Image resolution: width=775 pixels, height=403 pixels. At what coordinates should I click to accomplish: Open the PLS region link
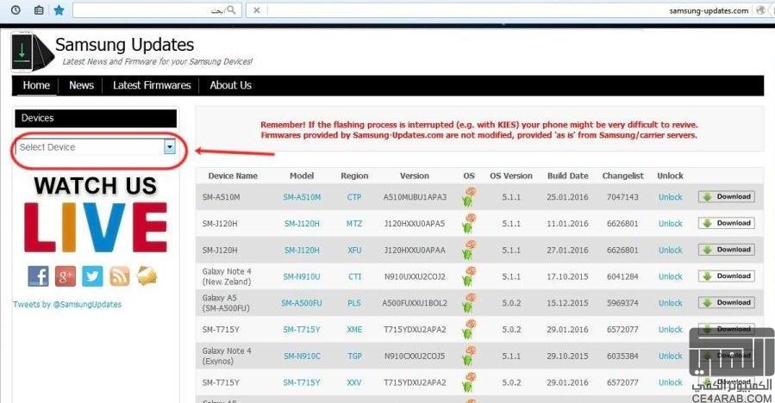354,303
